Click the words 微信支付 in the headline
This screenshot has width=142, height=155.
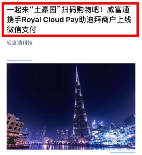pos(22,29)
